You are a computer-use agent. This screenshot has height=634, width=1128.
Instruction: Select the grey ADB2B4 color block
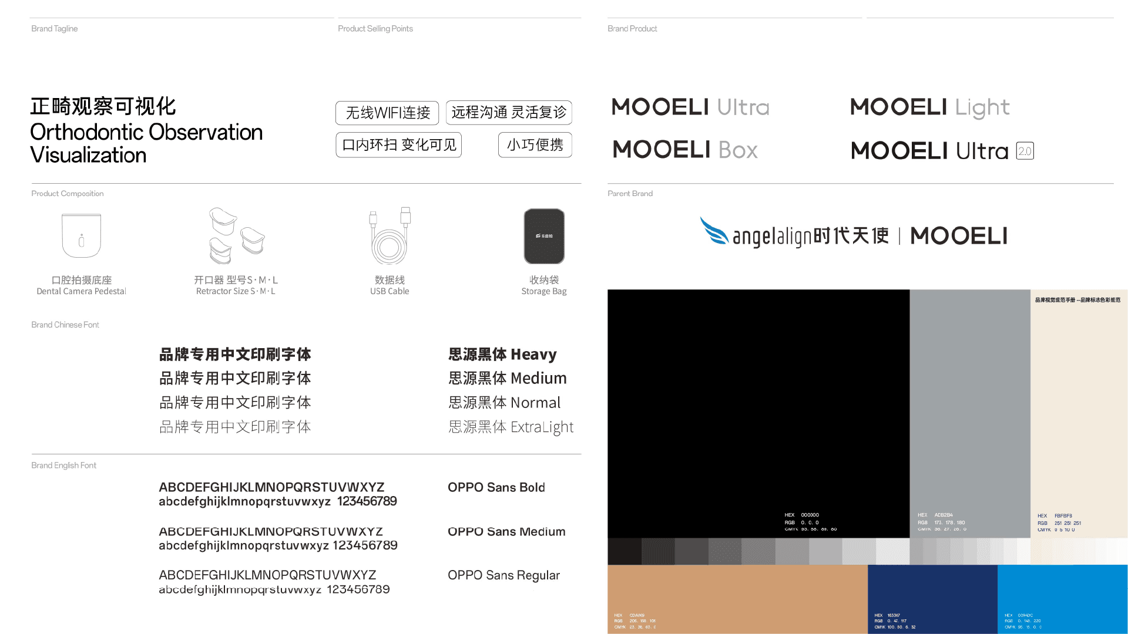click(x=970, y=413)
